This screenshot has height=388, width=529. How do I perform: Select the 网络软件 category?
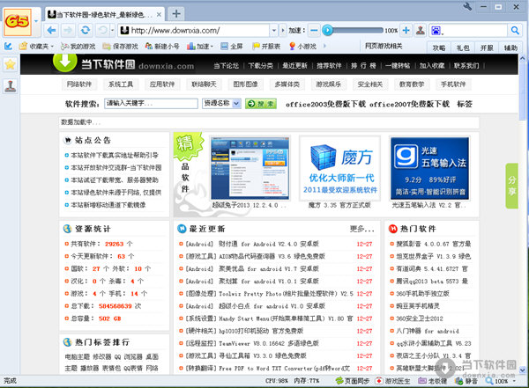(79, 84)
